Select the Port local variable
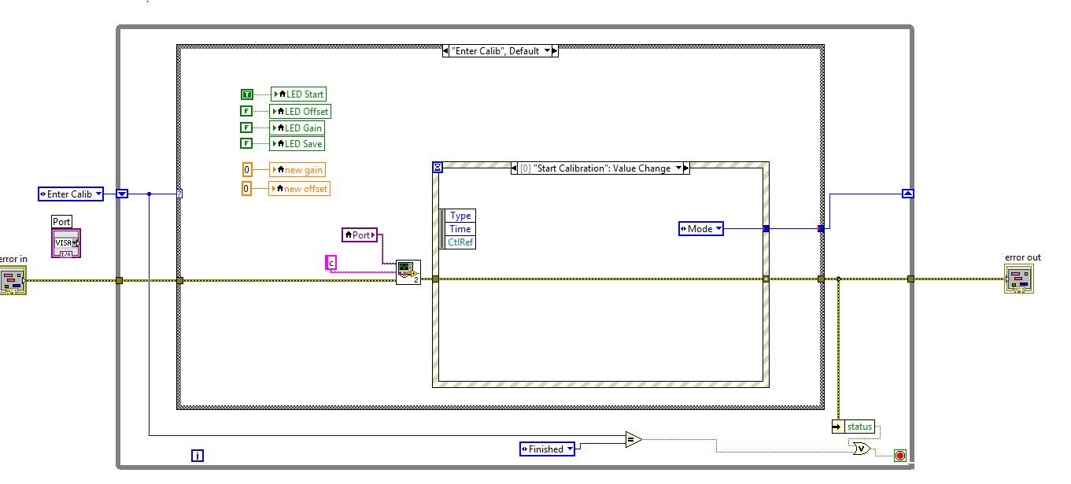Screen dimensions: 1071x484 (360, 235)
